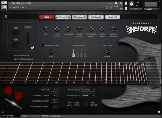Click the Global Offset knob
The height and width of the screenshot is (118, 162).
(x=79, y=29)
